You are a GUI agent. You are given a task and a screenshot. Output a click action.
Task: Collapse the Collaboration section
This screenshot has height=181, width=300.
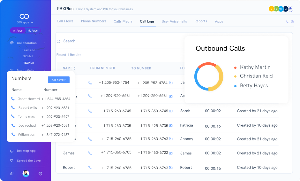click(x=45, y=43)
